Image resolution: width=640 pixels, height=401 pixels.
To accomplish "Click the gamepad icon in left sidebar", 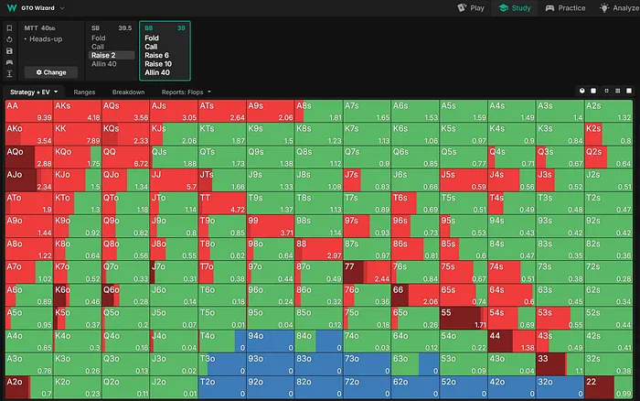I will click(x=8, y=61).
